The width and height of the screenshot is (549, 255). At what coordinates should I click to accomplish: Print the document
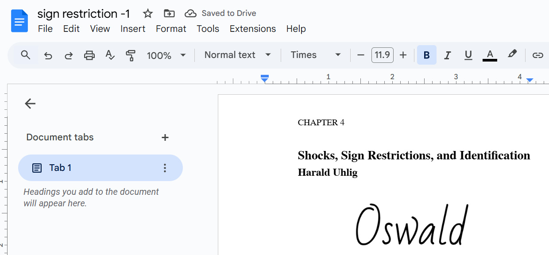pyautogui.click(x=89, y=55)
